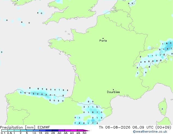Pick the lightest legend swatch between 0.1 and 0.5

[5, 130]
